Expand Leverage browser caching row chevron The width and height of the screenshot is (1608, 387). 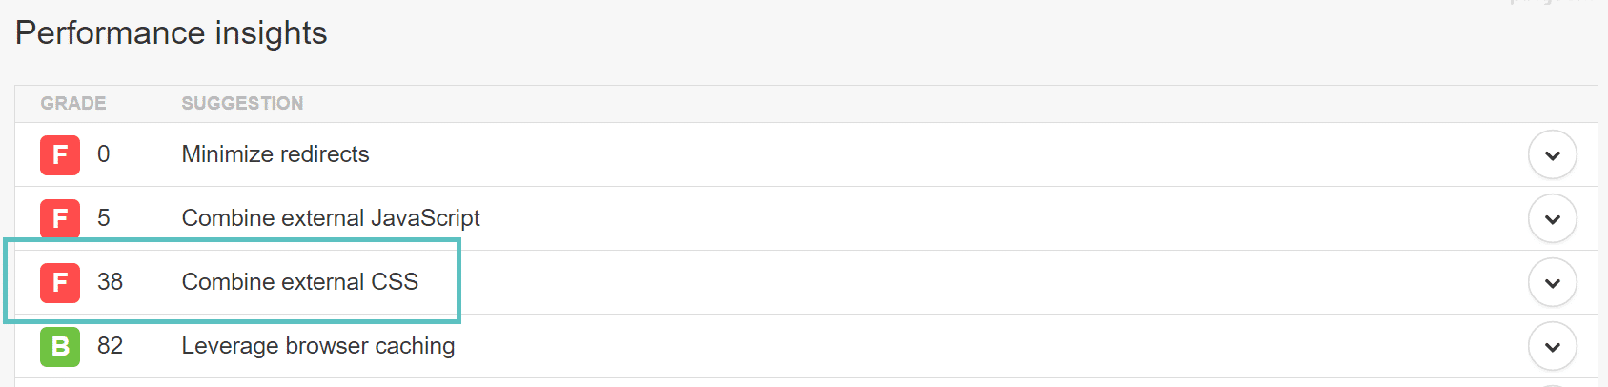coord(1552,346)
